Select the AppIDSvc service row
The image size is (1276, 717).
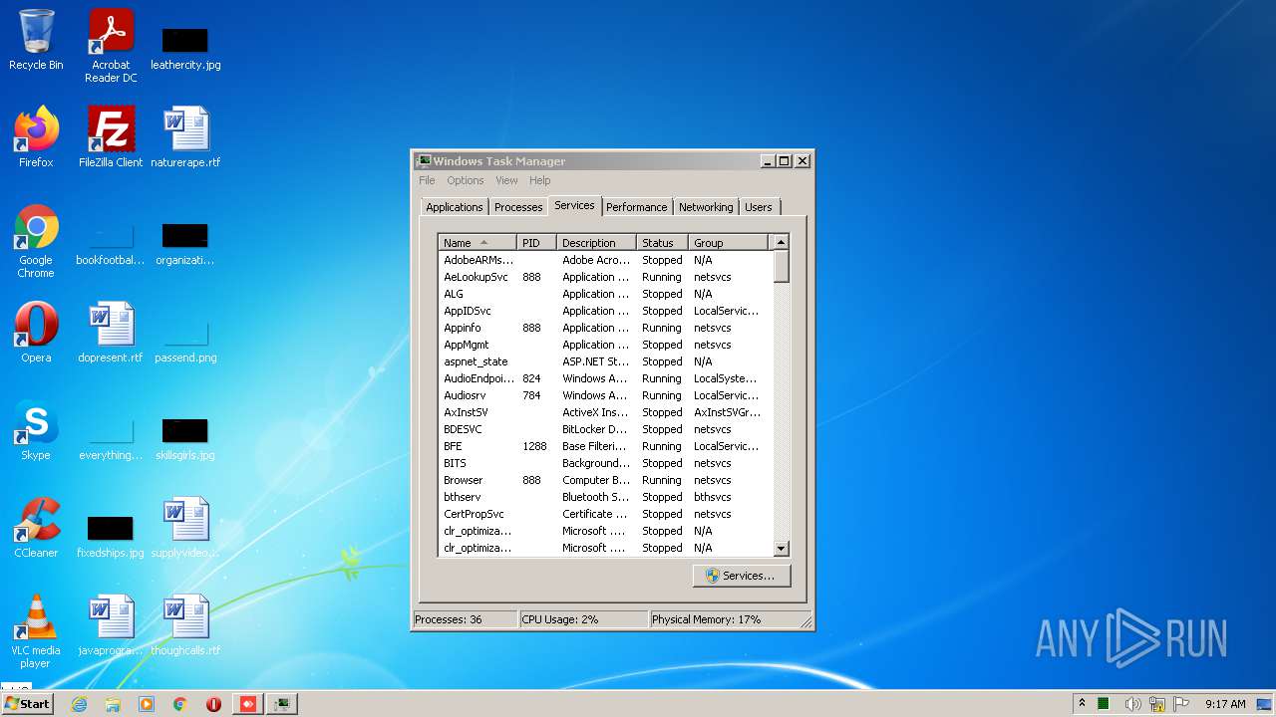click(605, 311)
